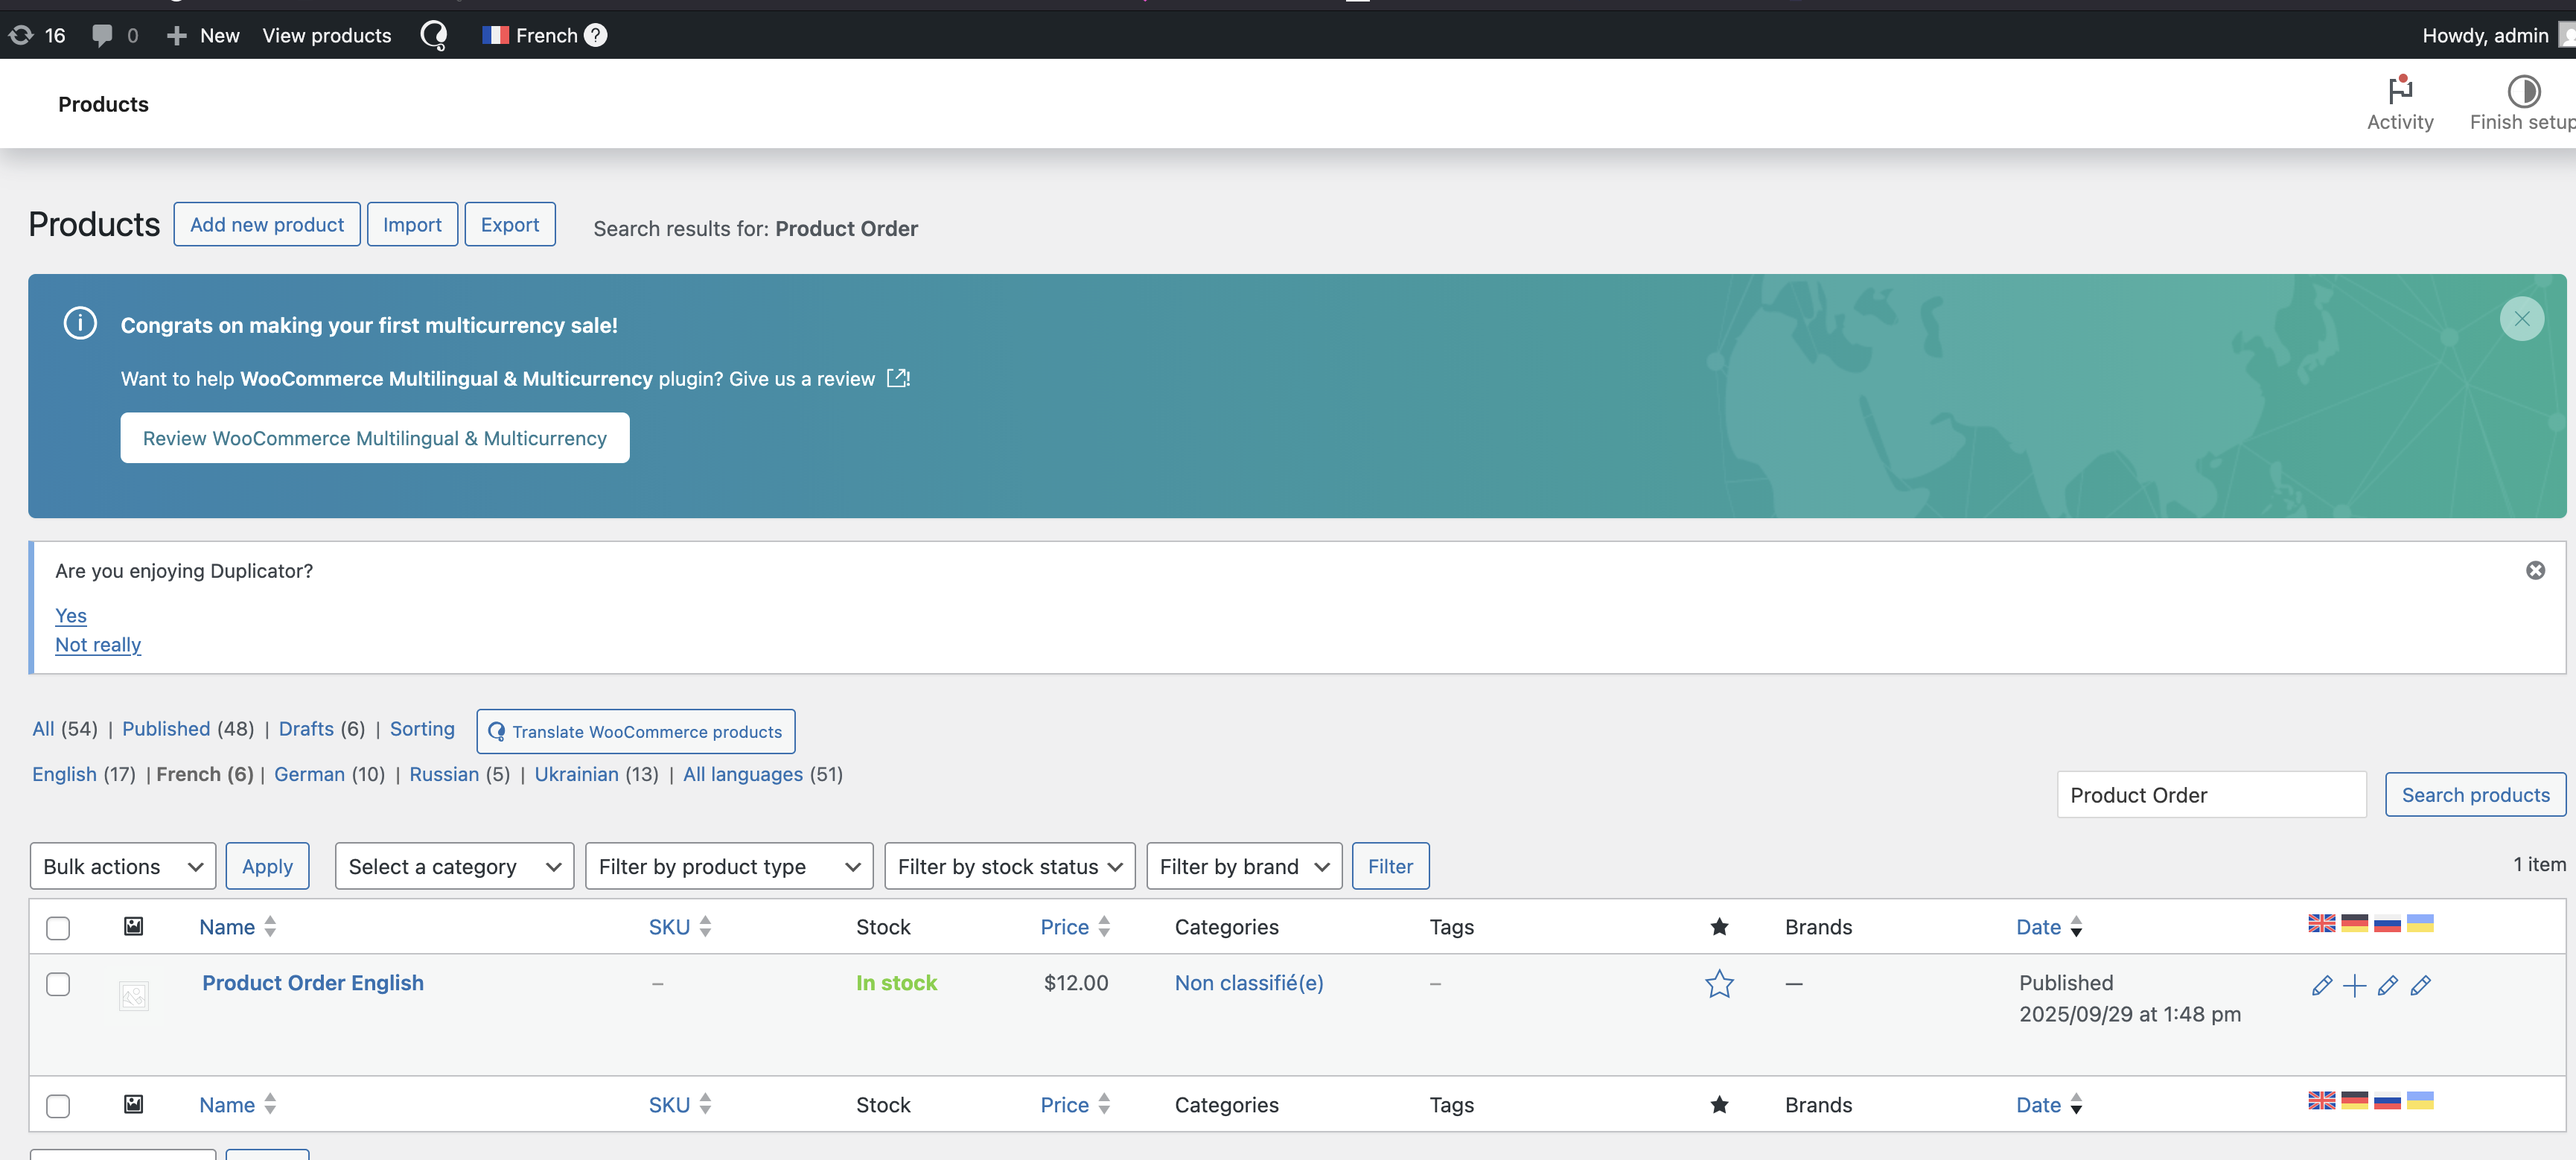Click the WPML icon in admin bar
Image resolution: width=2576 pixels, height=1160 pixels.
click(434, 36)
